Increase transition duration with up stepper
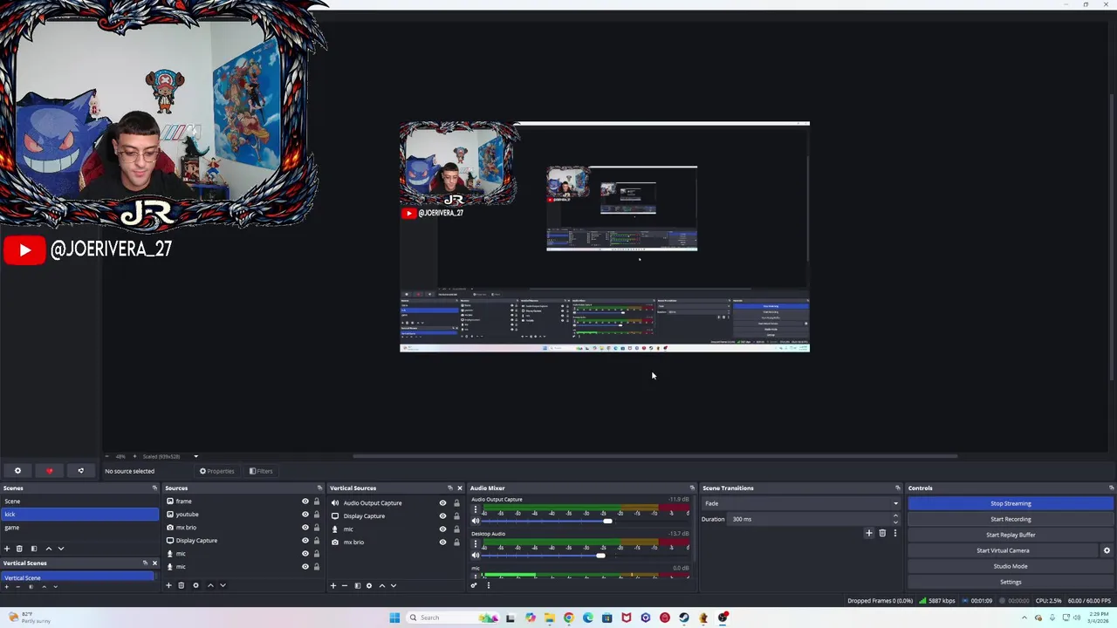Image resolution: width=1117 pixels, height=628 pixels. [895, 516]
